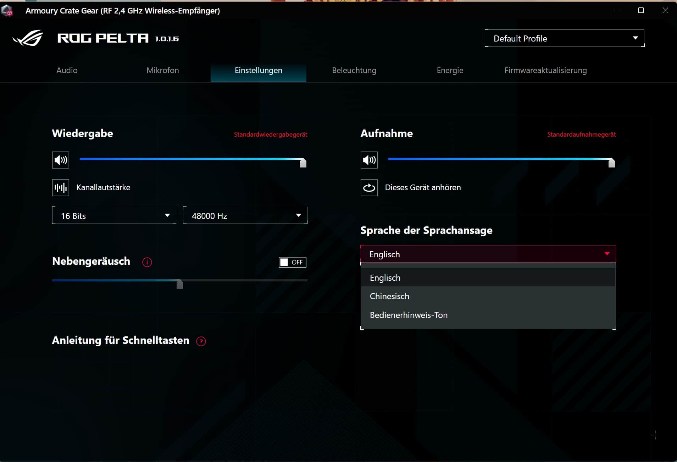Select Chinesisch from the language list
677x462 pixels.
389,296
